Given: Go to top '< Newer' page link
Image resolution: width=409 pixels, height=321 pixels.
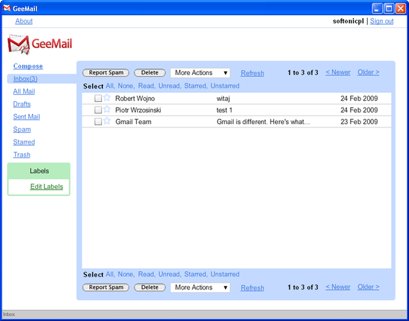Looking at the screenshot, I should tap(338, 72).
